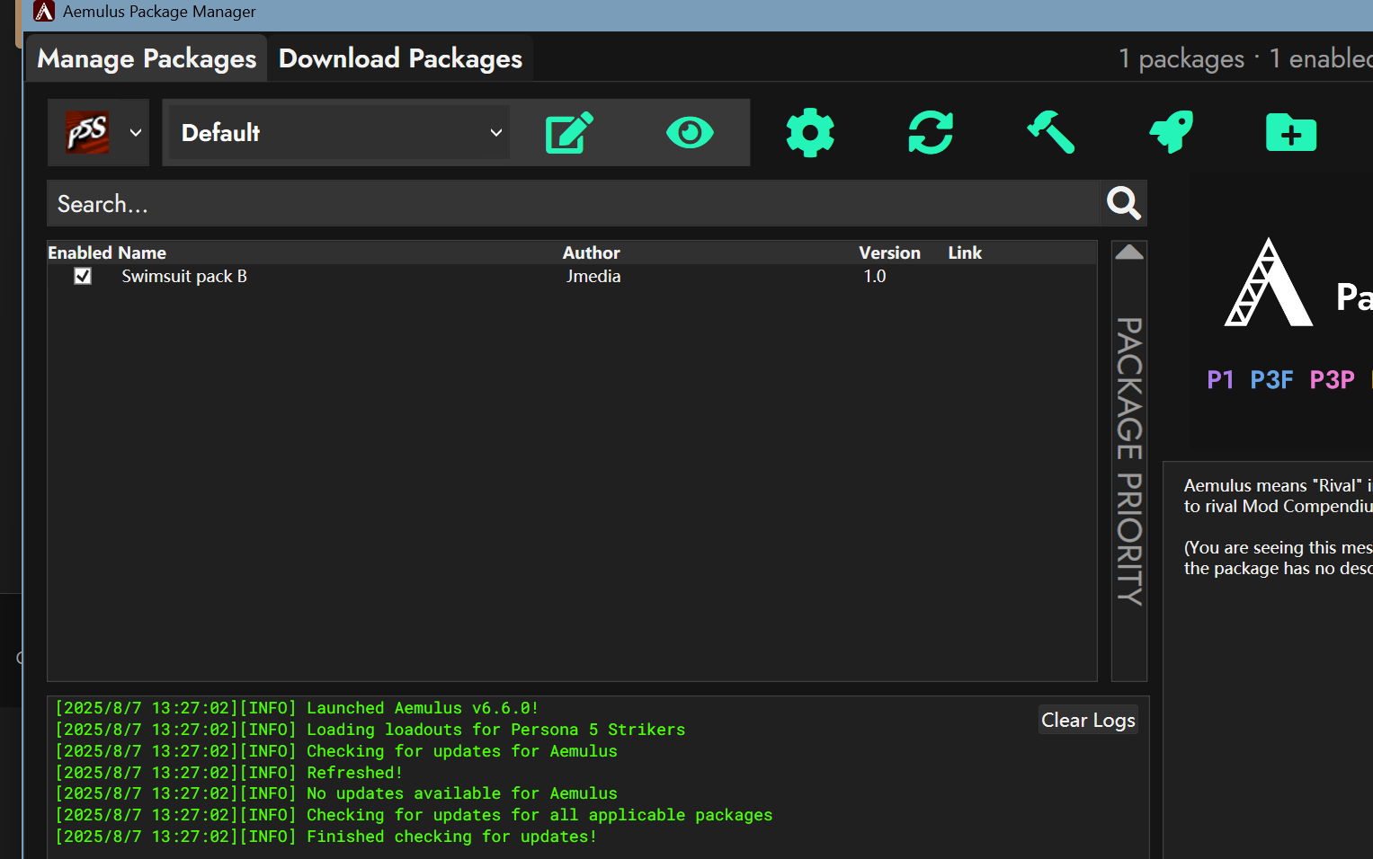The width and height of the screenshot is (1373, 859).
Task: Open the edit loadouts pencil icon
Action: coord(569,133)
